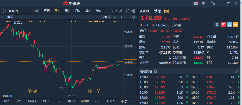Open the mail messages icon
The height and width of the screenshot is (105, 242).
[196, 3]
